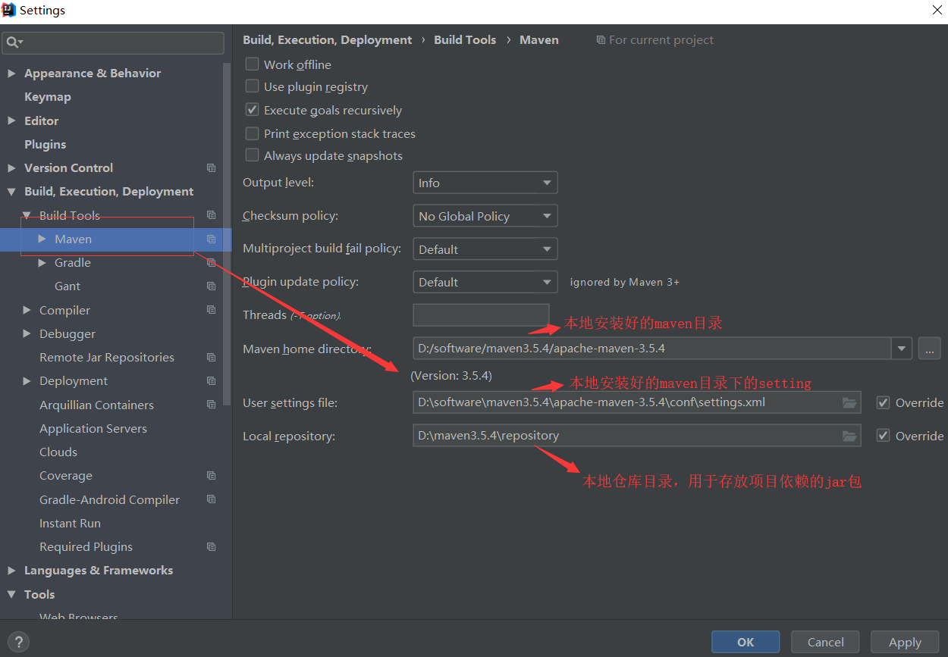Screen dimensions: 948x657
Task: Click project-level icon beside Build Tools
Action: coord(212,215)
